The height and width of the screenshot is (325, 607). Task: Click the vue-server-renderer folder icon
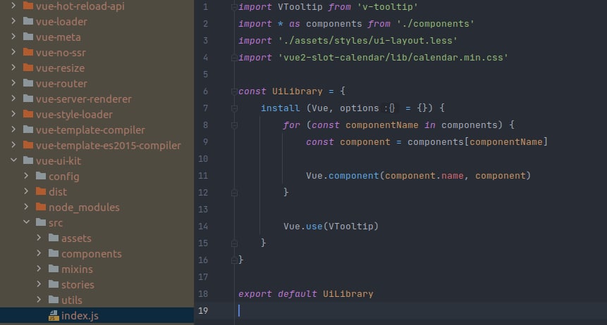[x=28, y=98]
